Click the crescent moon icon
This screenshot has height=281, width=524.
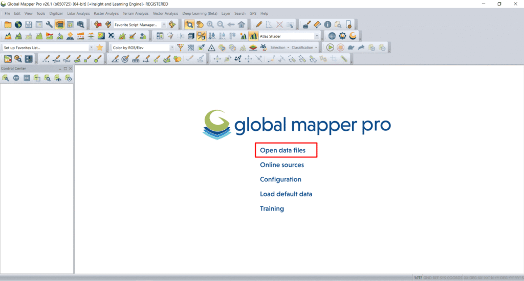353,36
